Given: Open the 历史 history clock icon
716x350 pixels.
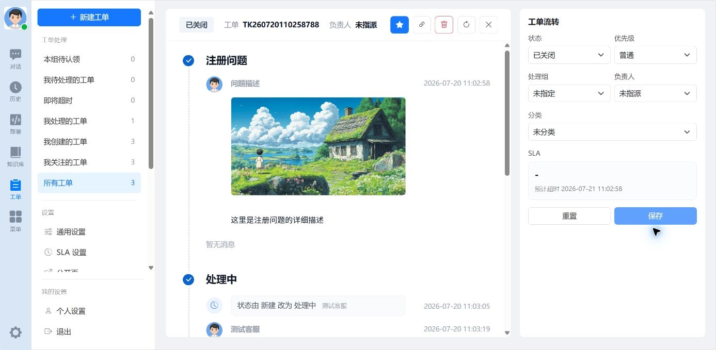Looking at the screenshot, I should pyautogui.click(x=15, y=87).
